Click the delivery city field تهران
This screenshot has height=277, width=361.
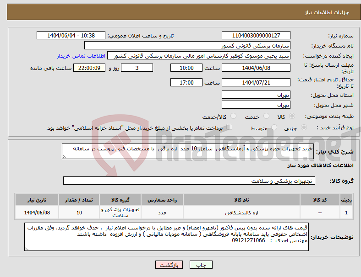click(x=256, y=105)
